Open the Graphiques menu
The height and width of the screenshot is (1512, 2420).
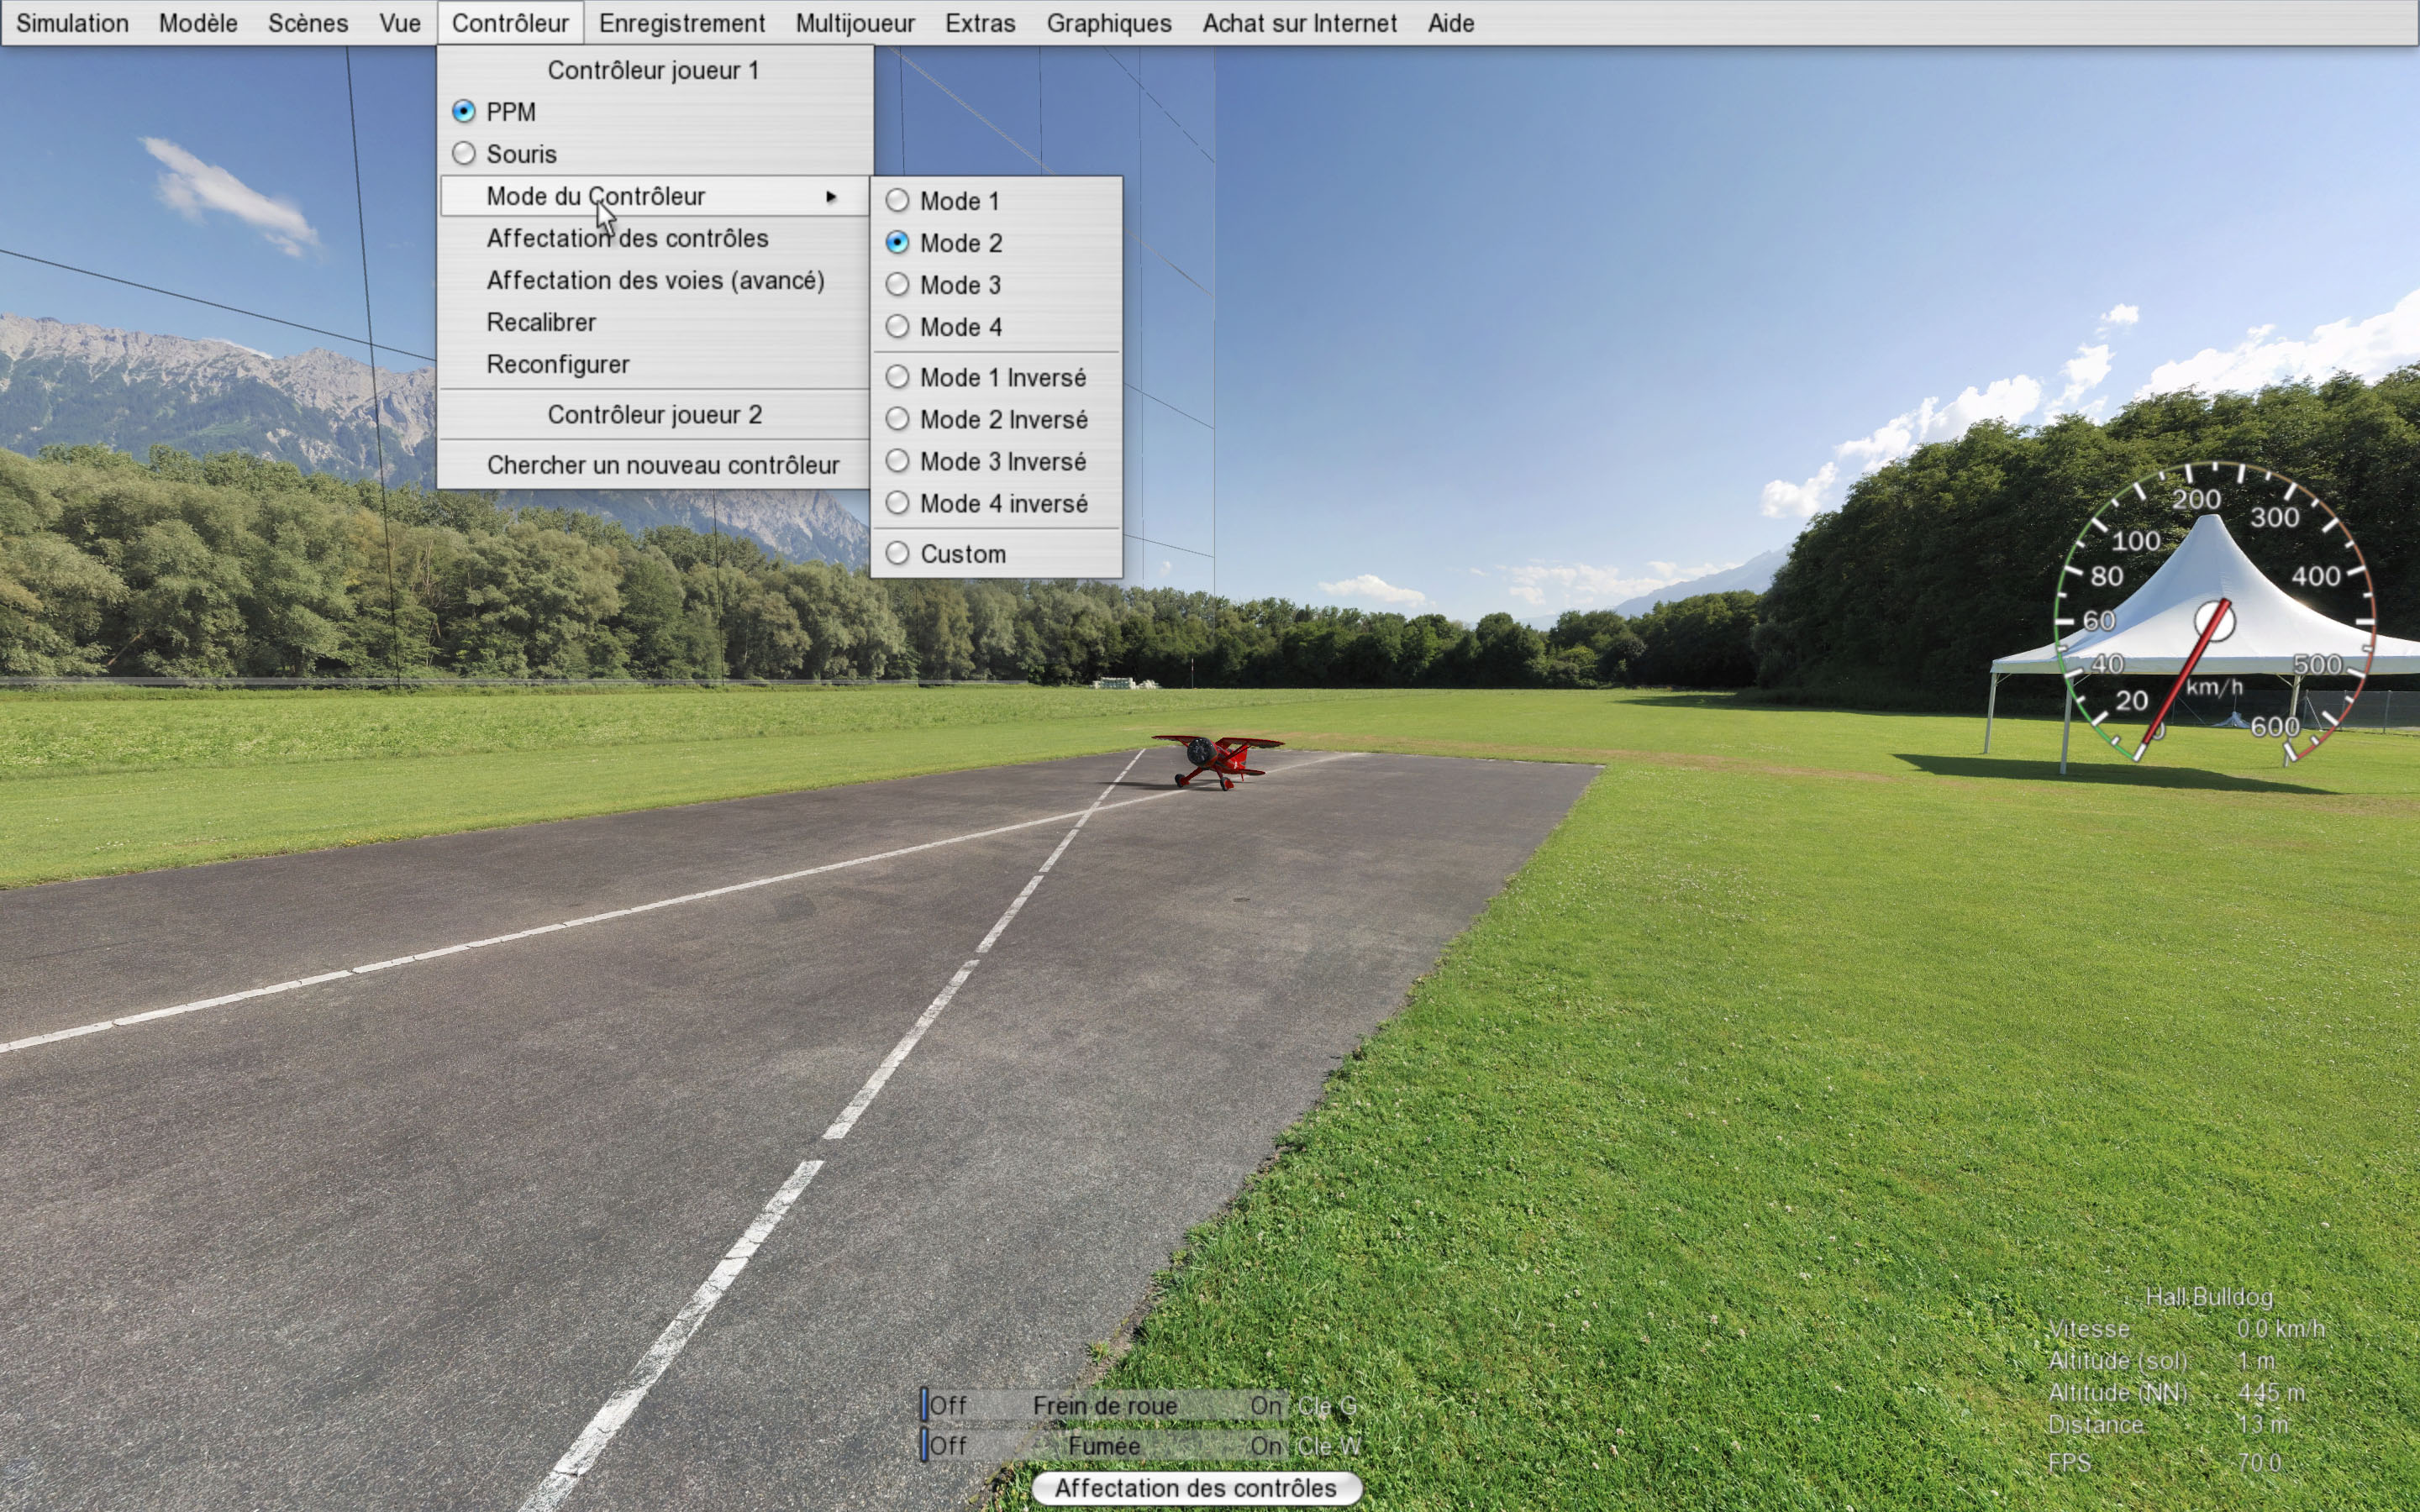tap(1108, 23)
